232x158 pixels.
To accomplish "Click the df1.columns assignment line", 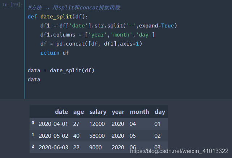I will click(x=98, y=35).
